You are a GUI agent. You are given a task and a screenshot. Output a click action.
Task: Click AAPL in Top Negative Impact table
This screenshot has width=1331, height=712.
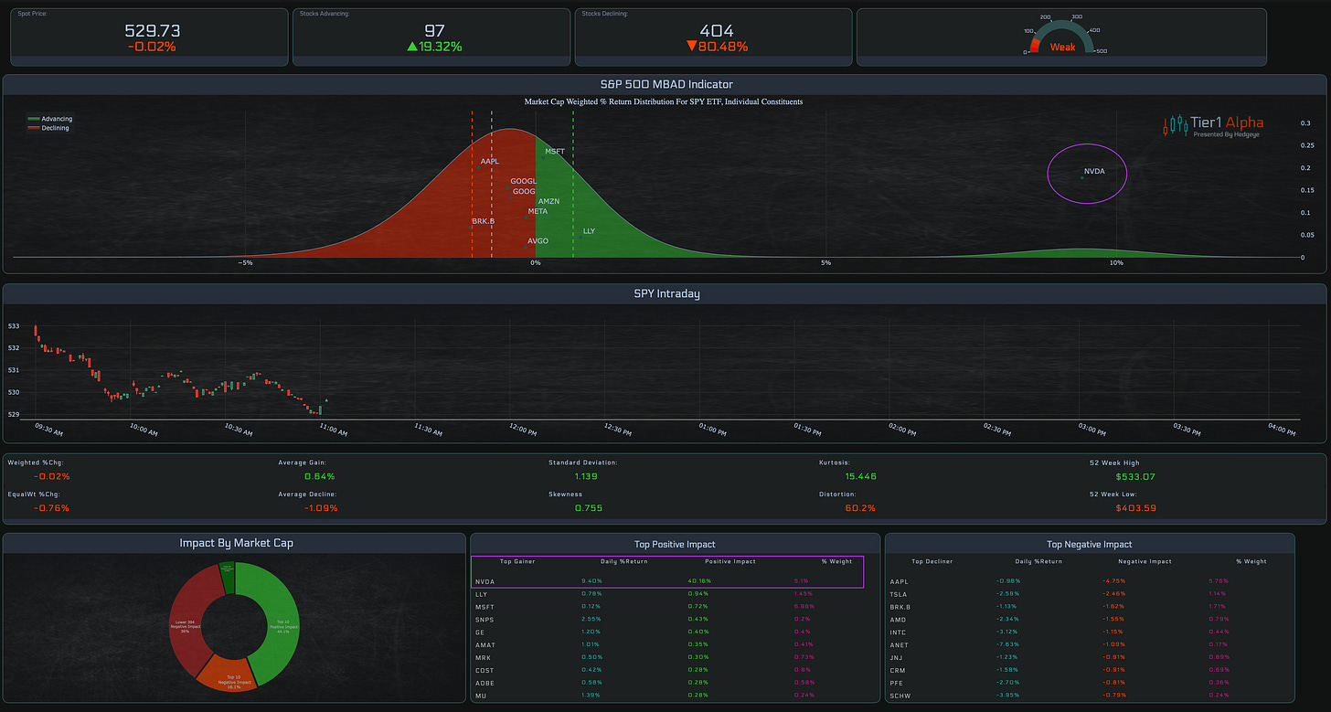899,581
